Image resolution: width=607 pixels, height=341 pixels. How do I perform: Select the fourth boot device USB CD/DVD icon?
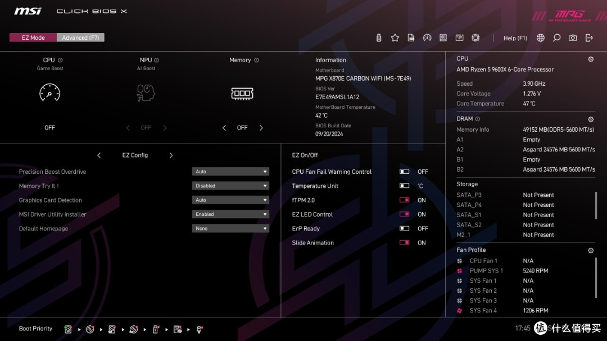click(134, 329)
